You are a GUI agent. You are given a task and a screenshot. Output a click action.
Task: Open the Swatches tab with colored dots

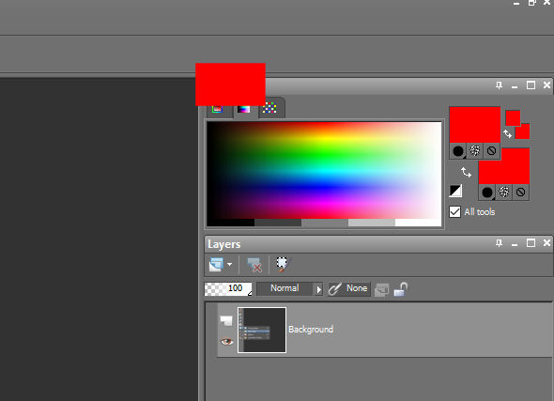[269, 108]
